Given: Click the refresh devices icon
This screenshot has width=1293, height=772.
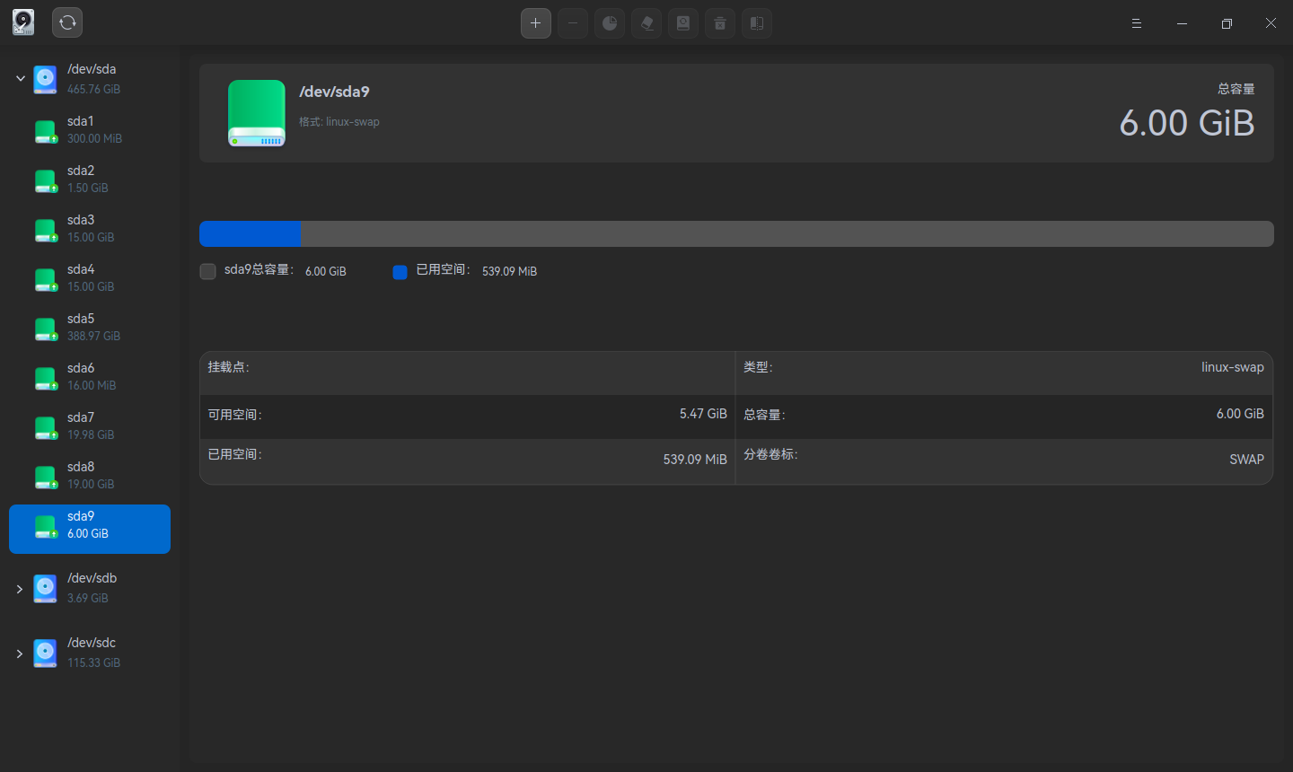Looking at the screenshot, I should point(67,22).
